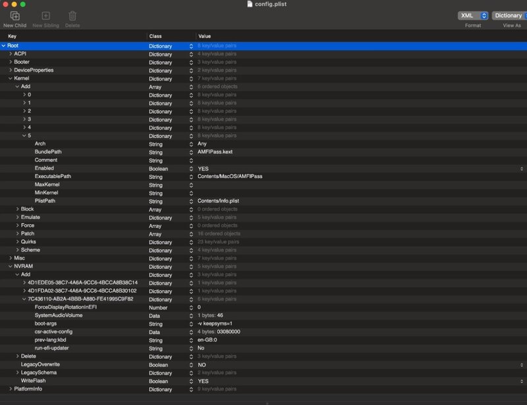Expand the ACPI dictionary row
Screen dimensions: 527x405
[11, 54]
